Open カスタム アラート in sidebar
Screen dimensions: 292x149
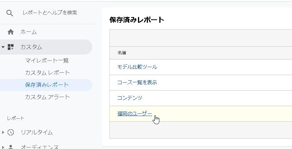coord(47,97)
